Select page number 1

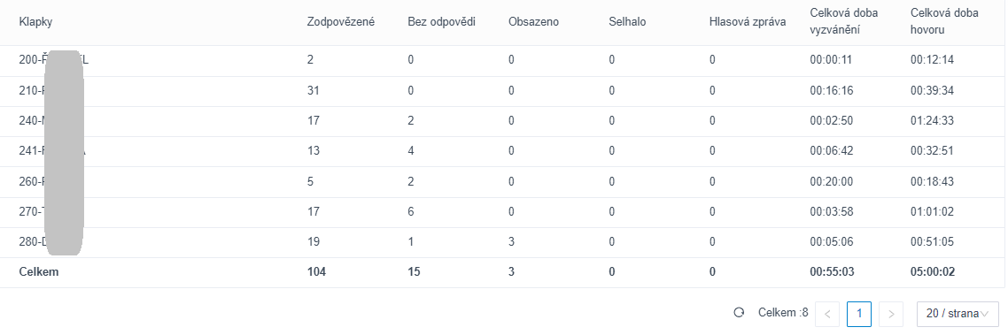pos(859,314)
